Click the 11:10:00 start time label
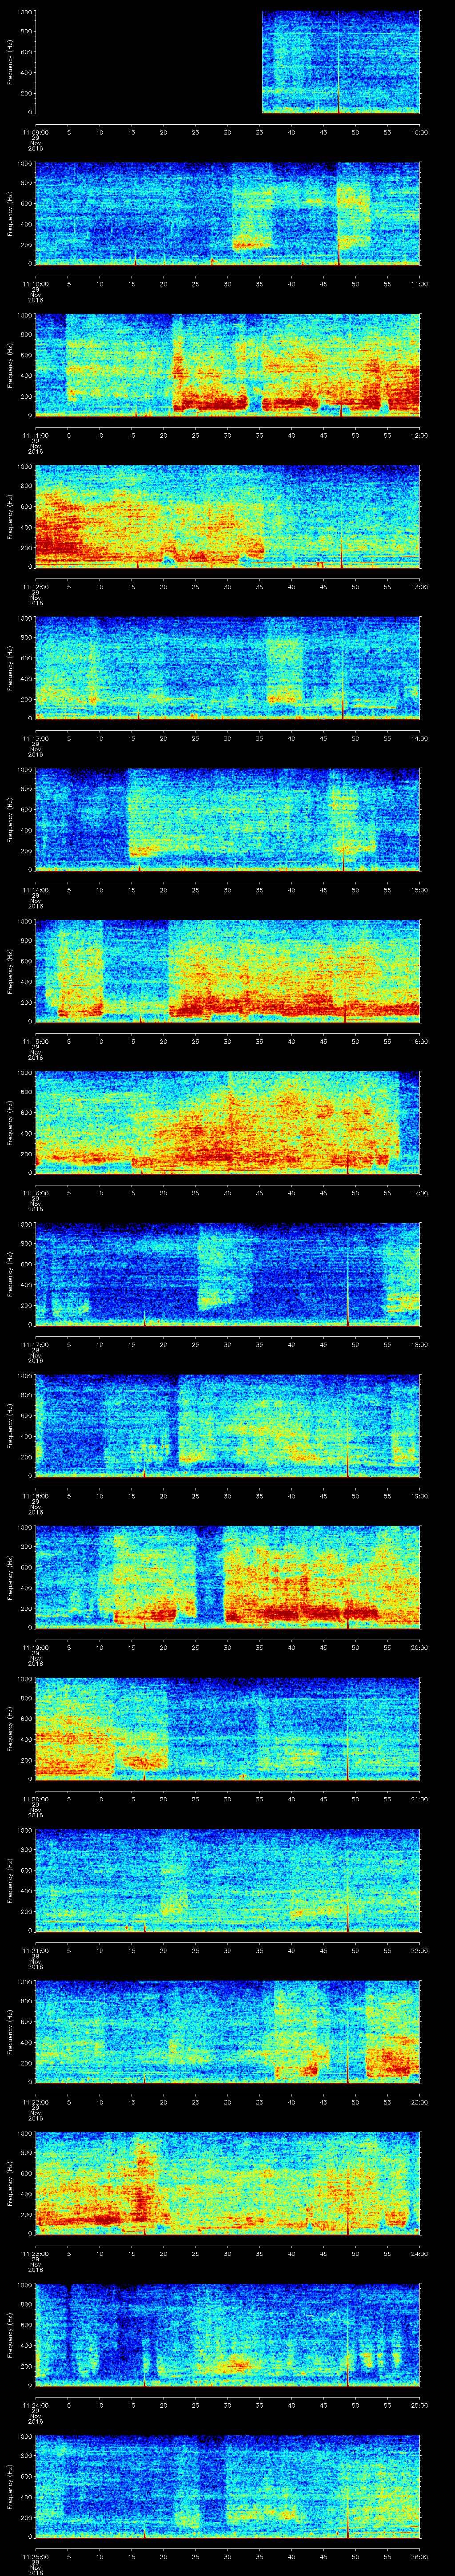 point(35,284)
